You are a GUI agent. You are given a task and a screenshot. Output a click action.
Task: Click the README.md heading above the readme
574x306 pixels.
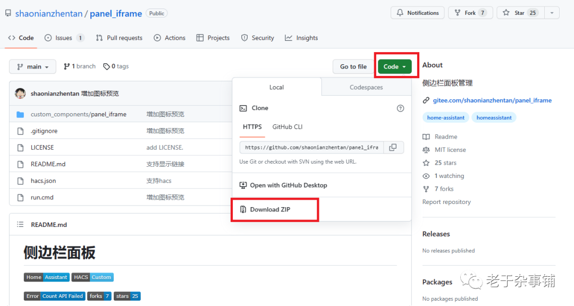point(49,225)
